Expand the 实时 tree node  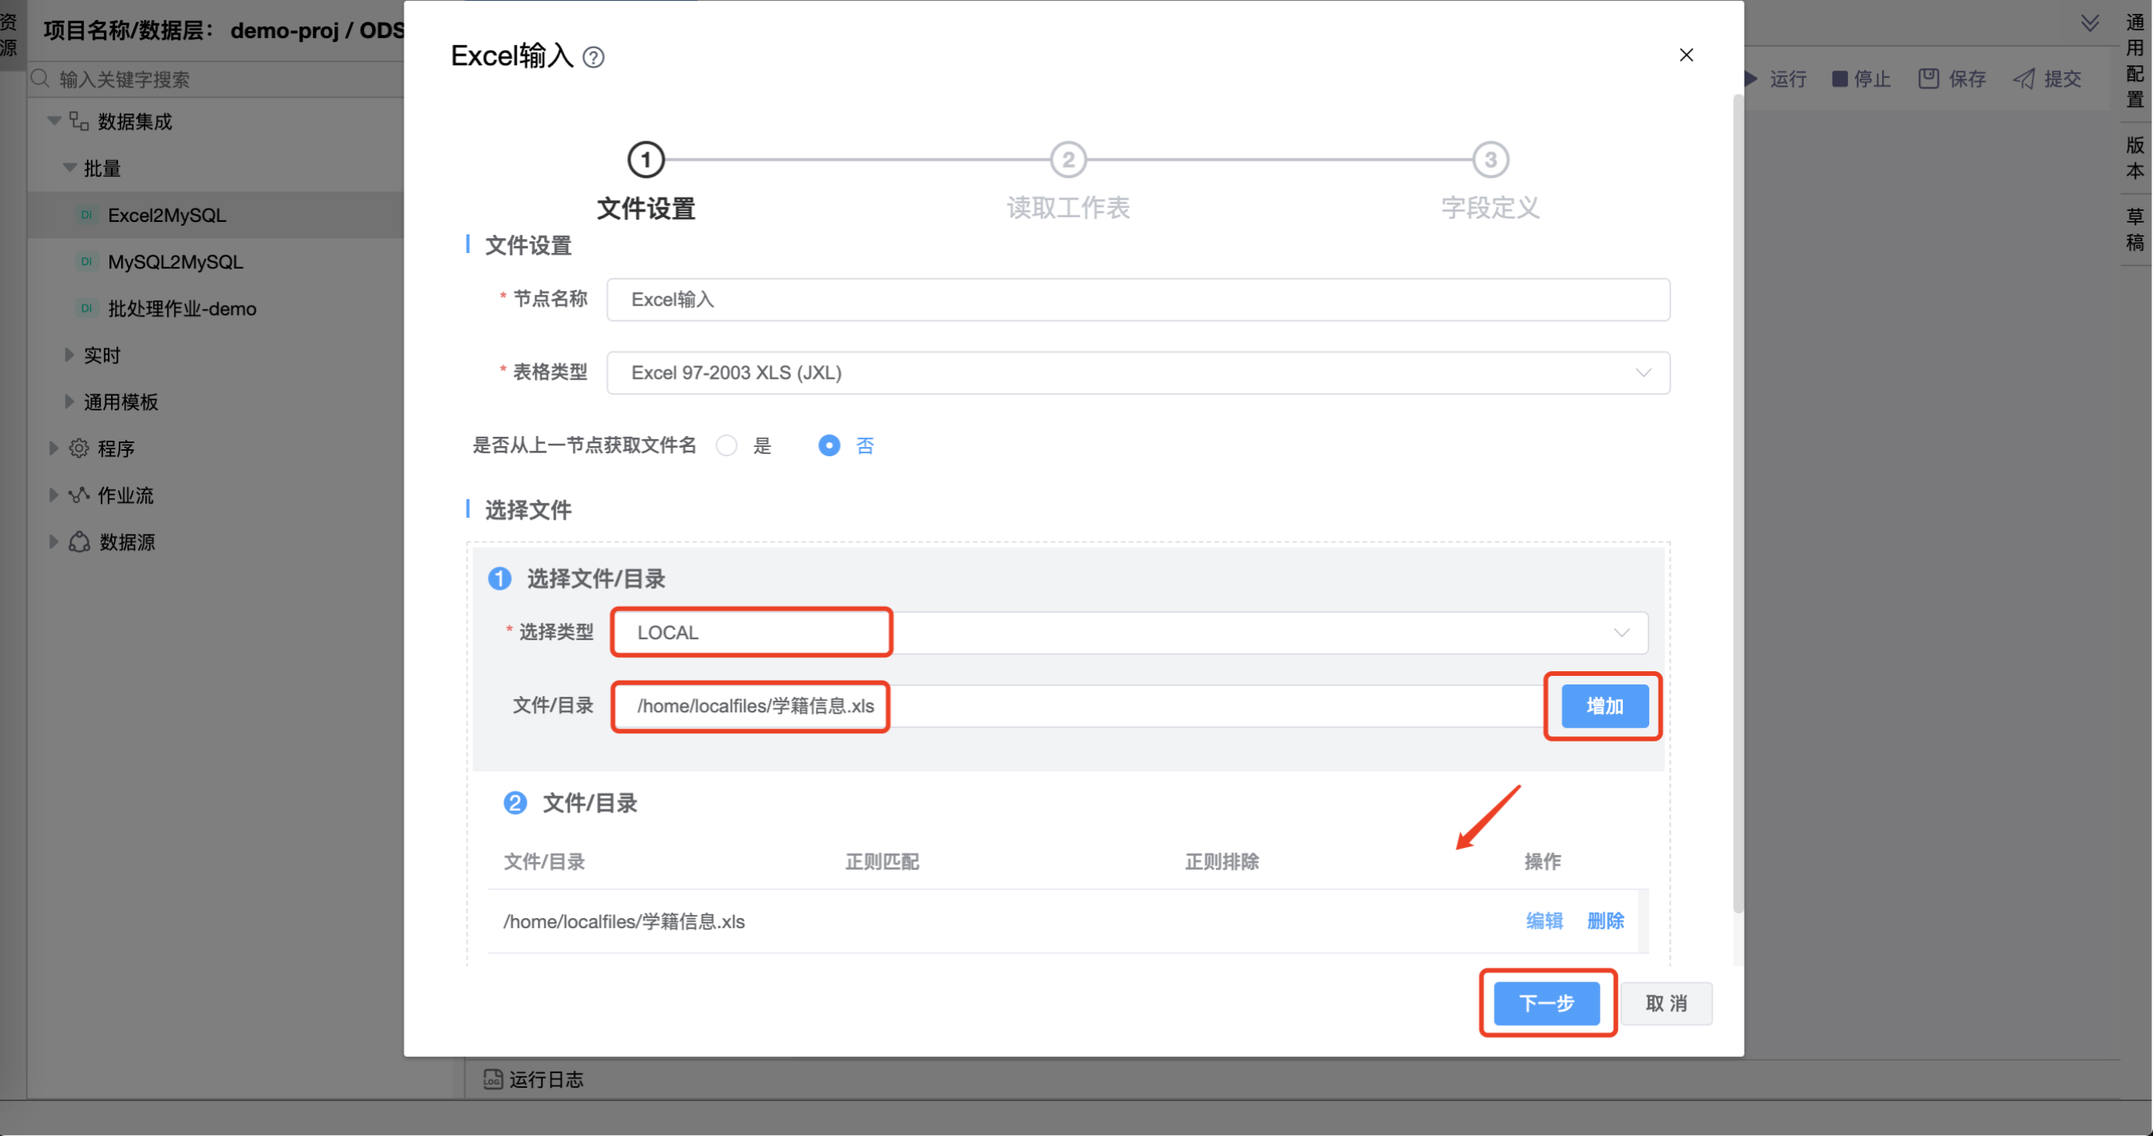(x=69, y=355)
